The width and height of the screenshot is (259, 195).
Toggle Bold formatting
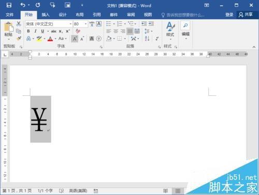[x=28, y=31]
